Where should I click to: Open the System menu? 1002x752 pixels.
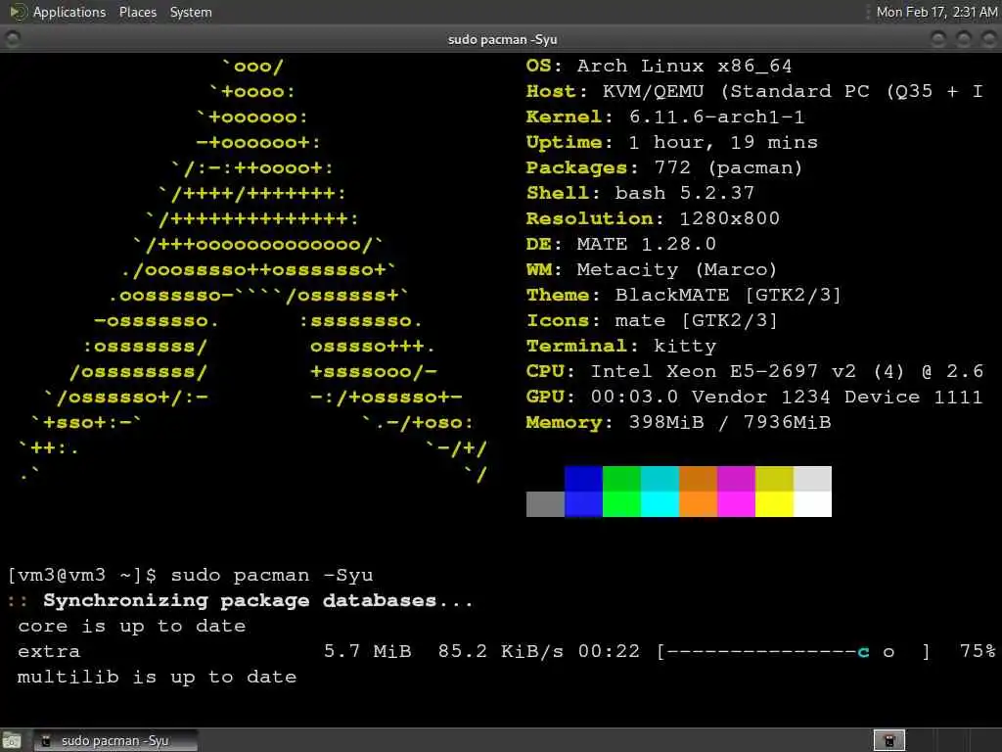pyautogui.click(x=191, y=12)
